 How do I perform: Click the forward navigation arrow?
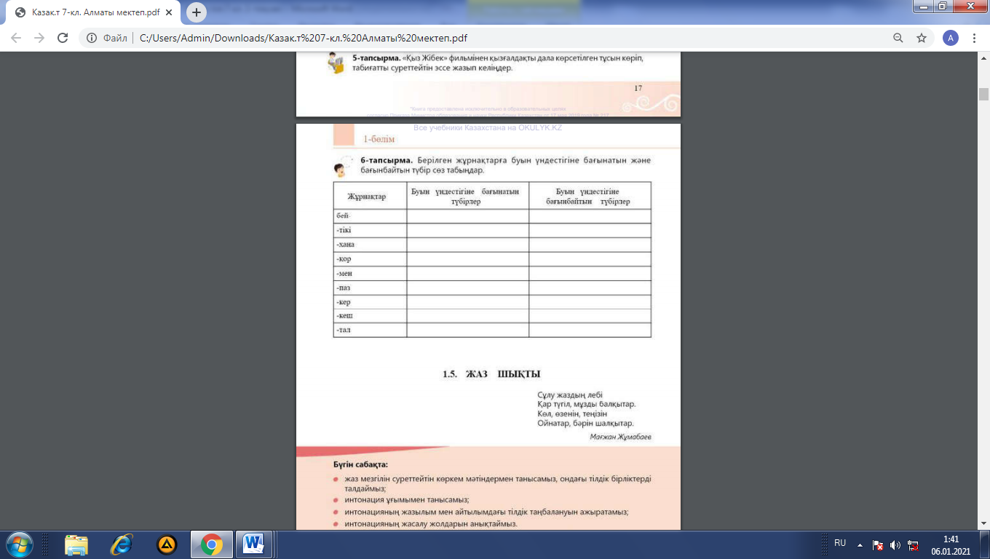(39, 38)
